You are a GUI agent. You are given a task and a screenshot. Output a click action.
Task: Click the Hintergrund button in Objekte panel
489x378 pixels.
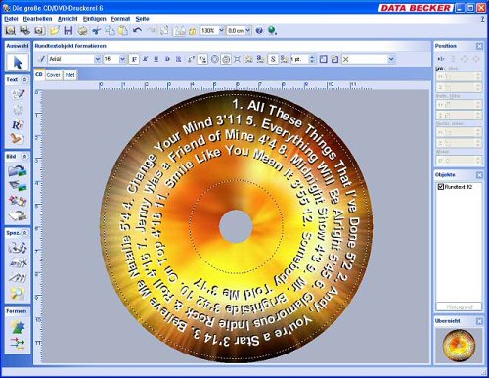tap(459, 307)
